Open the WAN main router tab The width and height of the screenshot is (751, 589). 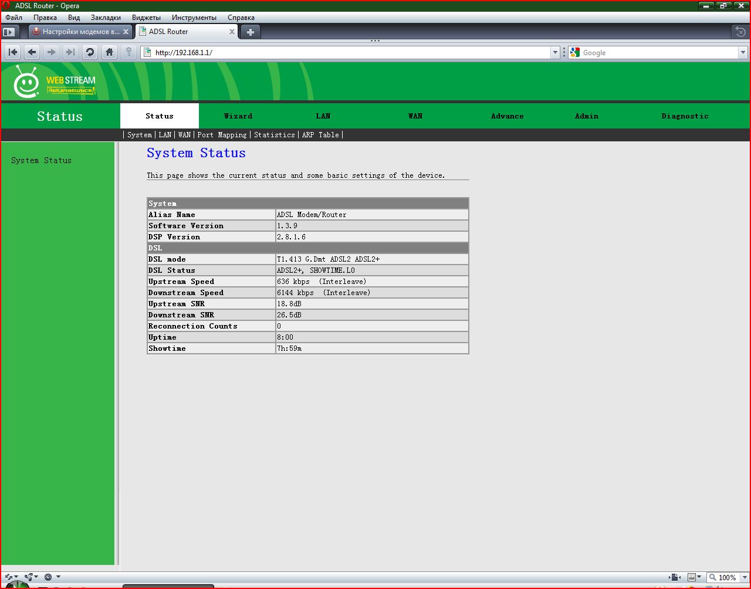pos(415,116)
